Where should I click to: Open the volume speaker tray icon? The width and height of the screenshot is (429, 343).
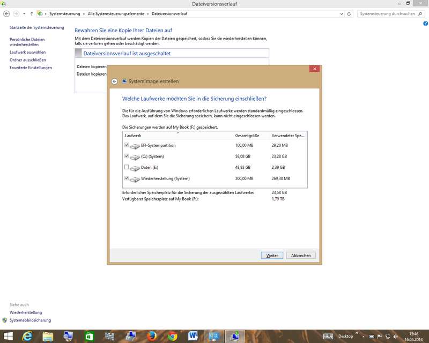(x=395, y=337)
